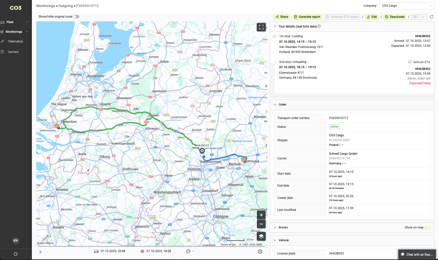Click the Refresh ETA link
438x260 pixels.
click(x=419, y=62)
